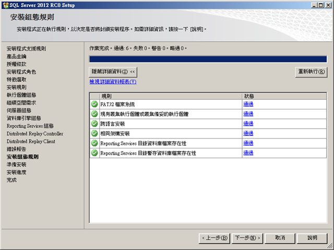Screen dimensions: 334x250
Task: Select 資料庫引擎組態 step in sidebar
Action: click(x=23, y=118)
